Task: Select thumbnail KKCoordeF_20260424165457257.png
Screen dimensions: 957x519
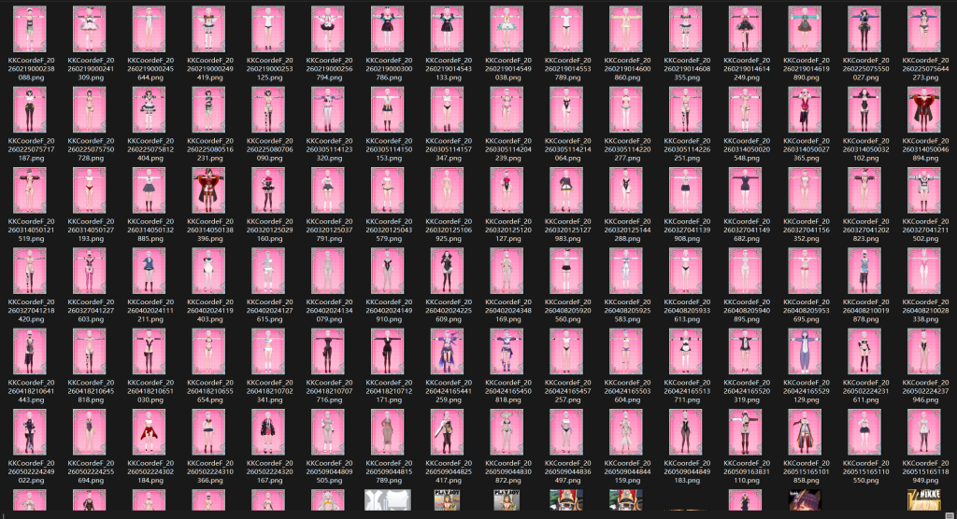Action: point(567,351)
